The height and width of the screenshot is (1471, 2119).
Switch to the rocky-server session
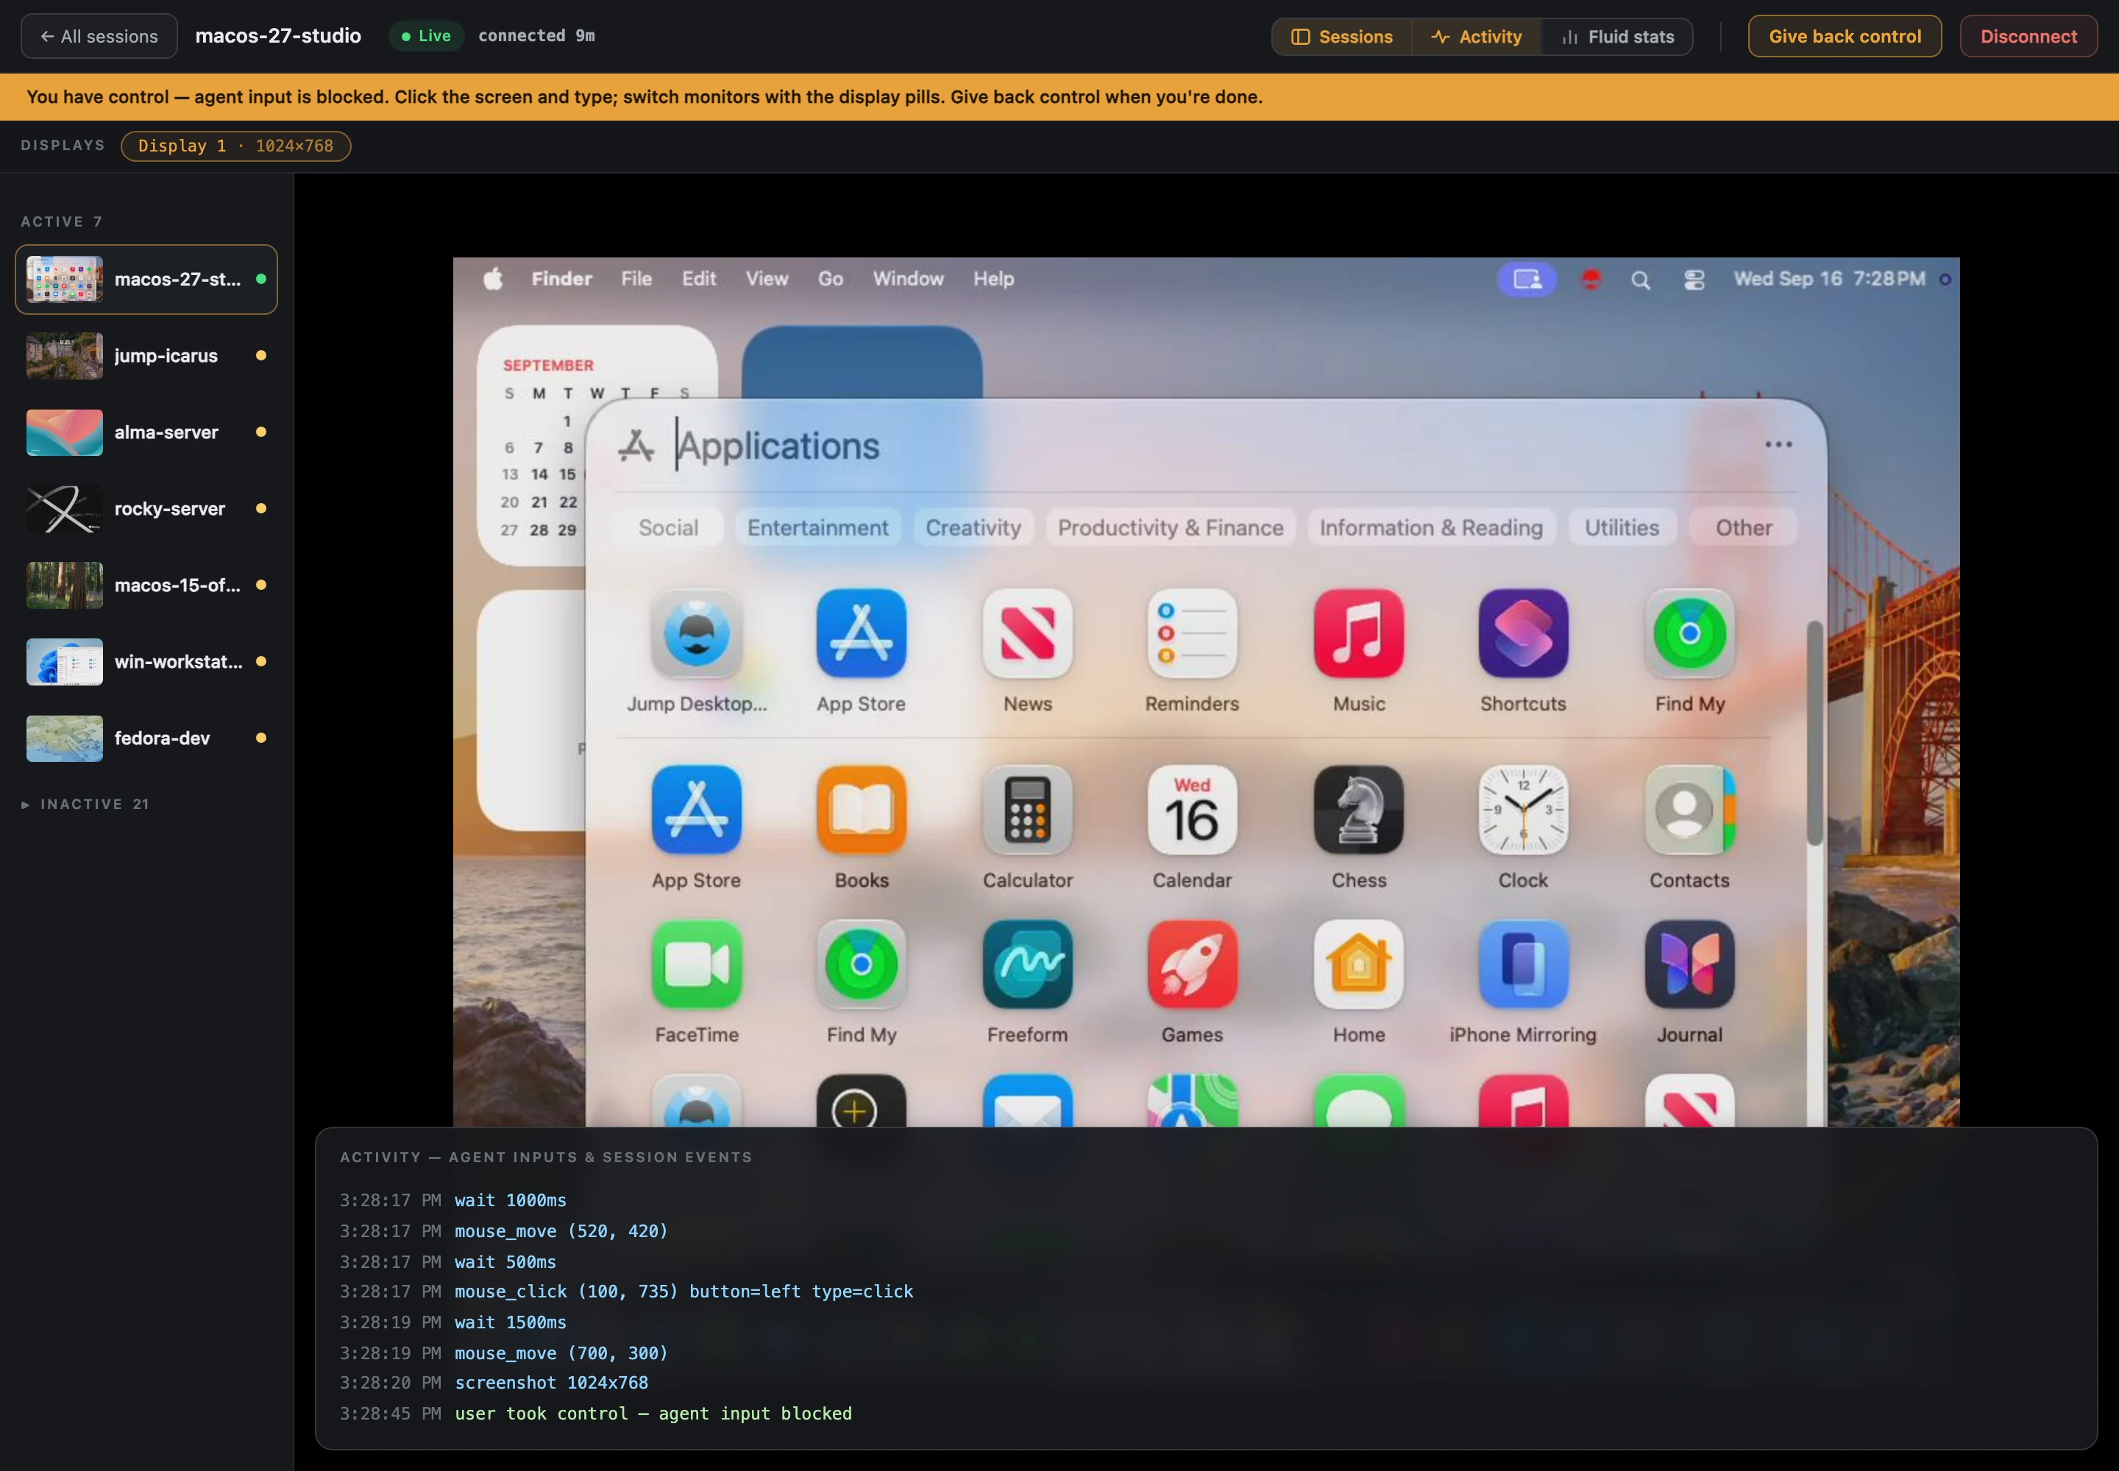pos(146,509)
